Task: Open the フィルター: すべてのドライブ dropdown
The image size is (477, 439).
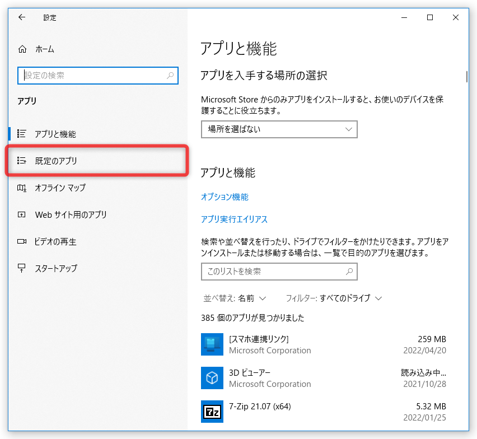Action: tap(334, 298)
